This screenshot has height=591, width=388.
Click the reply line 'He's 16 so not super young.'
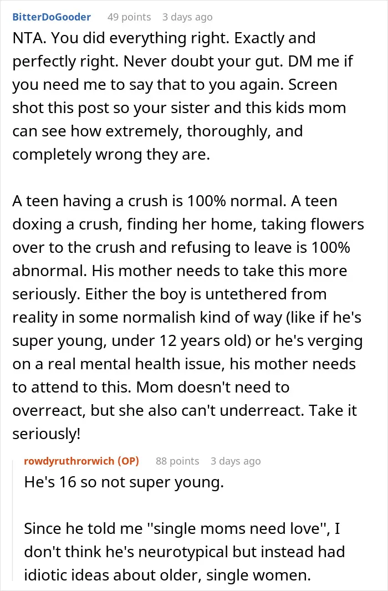(x=124, y=482)
